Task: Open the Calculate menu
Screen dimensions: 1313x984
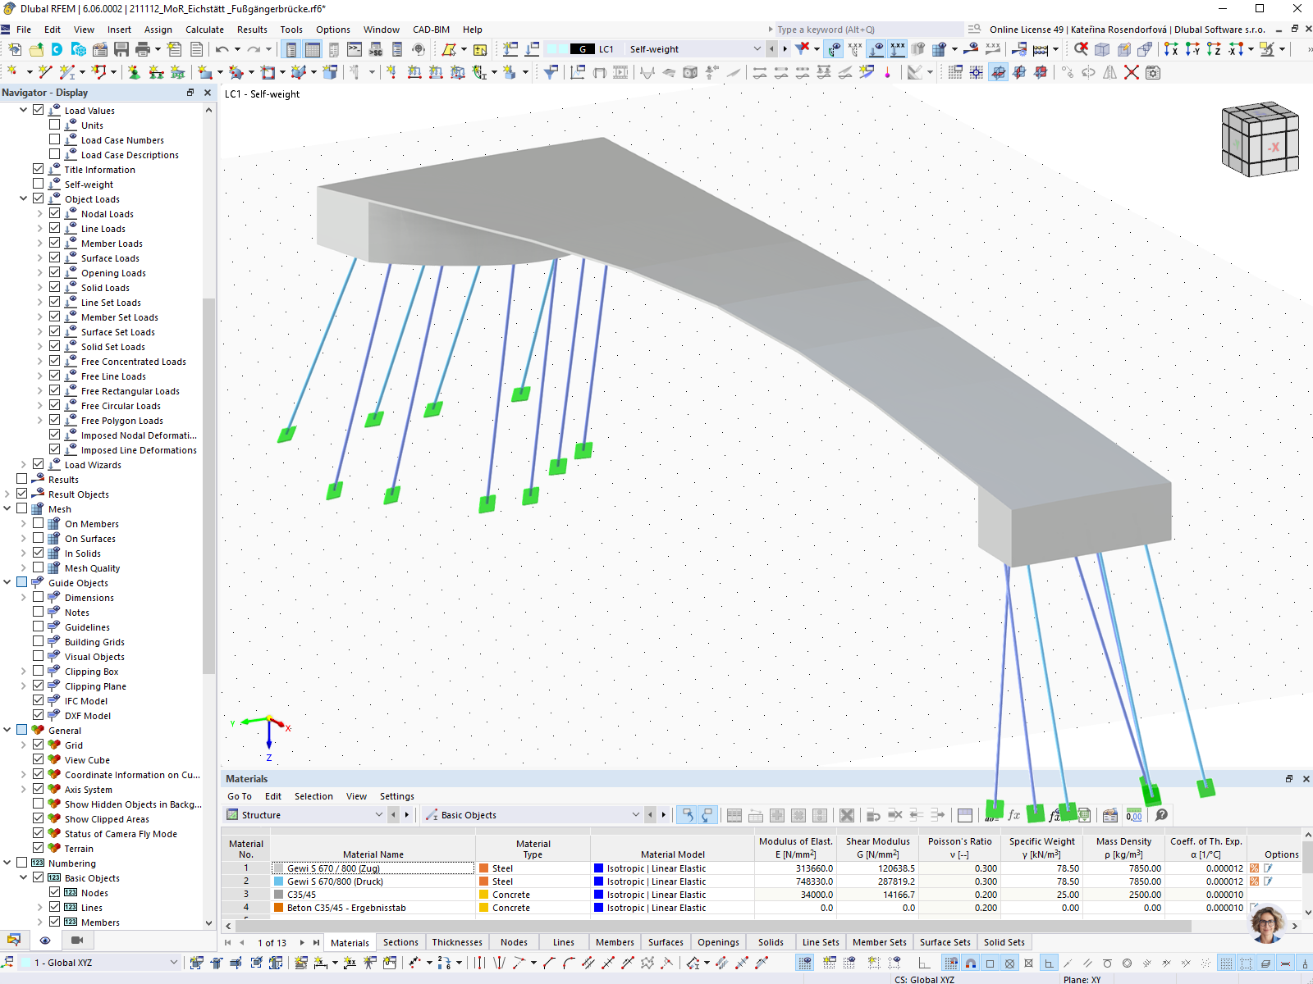Action: (x=204, y=30)
